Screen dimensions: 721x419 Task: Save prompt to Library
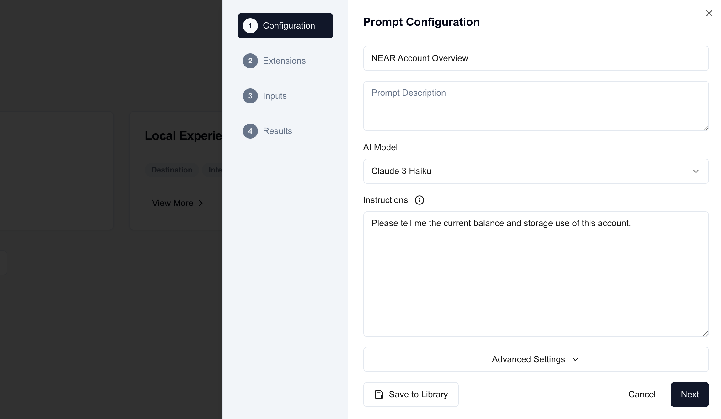(411, 395)
